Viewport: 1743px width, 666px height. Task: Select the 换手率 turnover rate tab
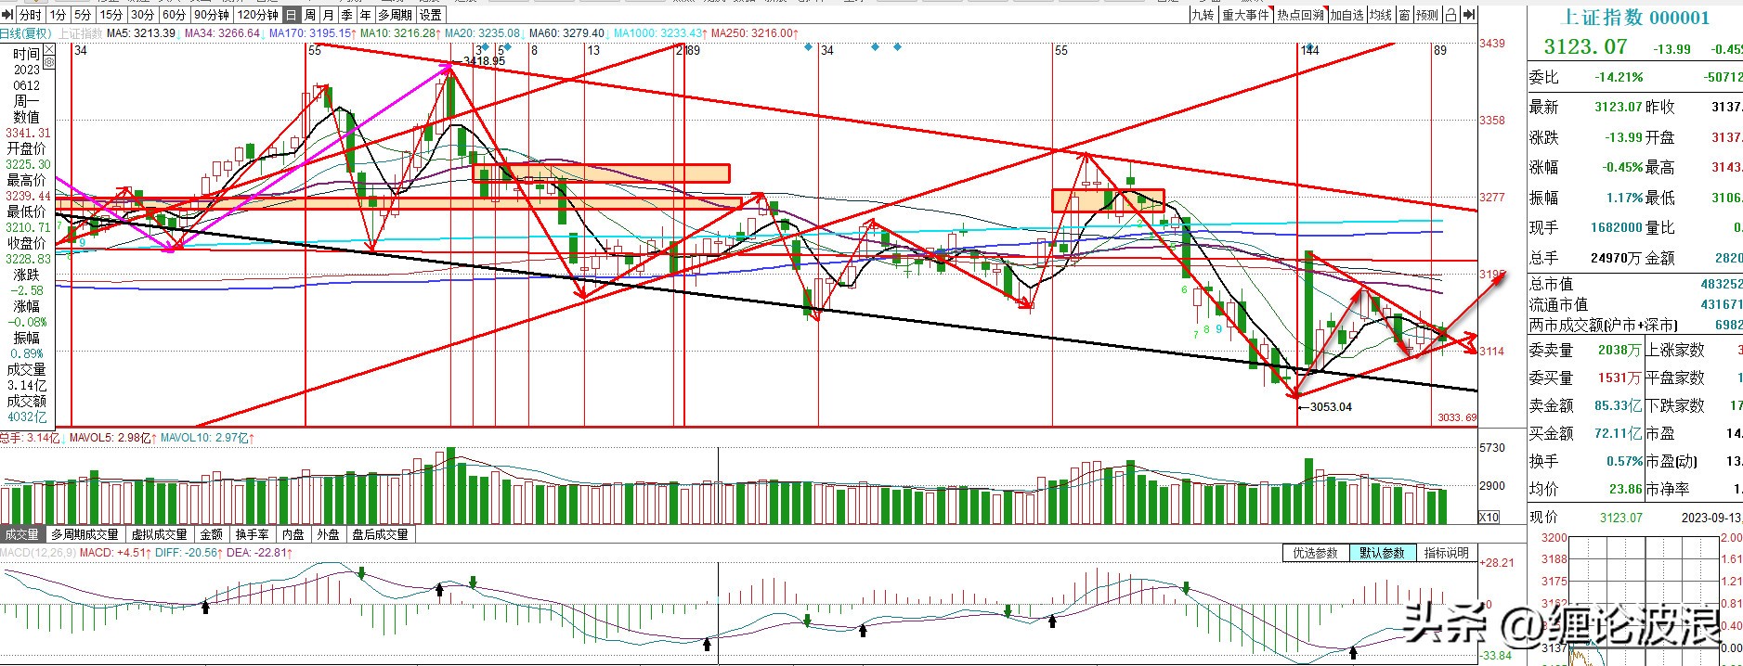click(253, 534)
